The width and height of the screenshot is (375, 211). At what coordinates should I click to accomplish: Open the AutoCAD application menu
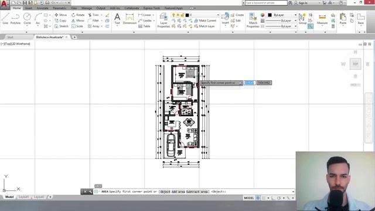[x=5, y=4]
